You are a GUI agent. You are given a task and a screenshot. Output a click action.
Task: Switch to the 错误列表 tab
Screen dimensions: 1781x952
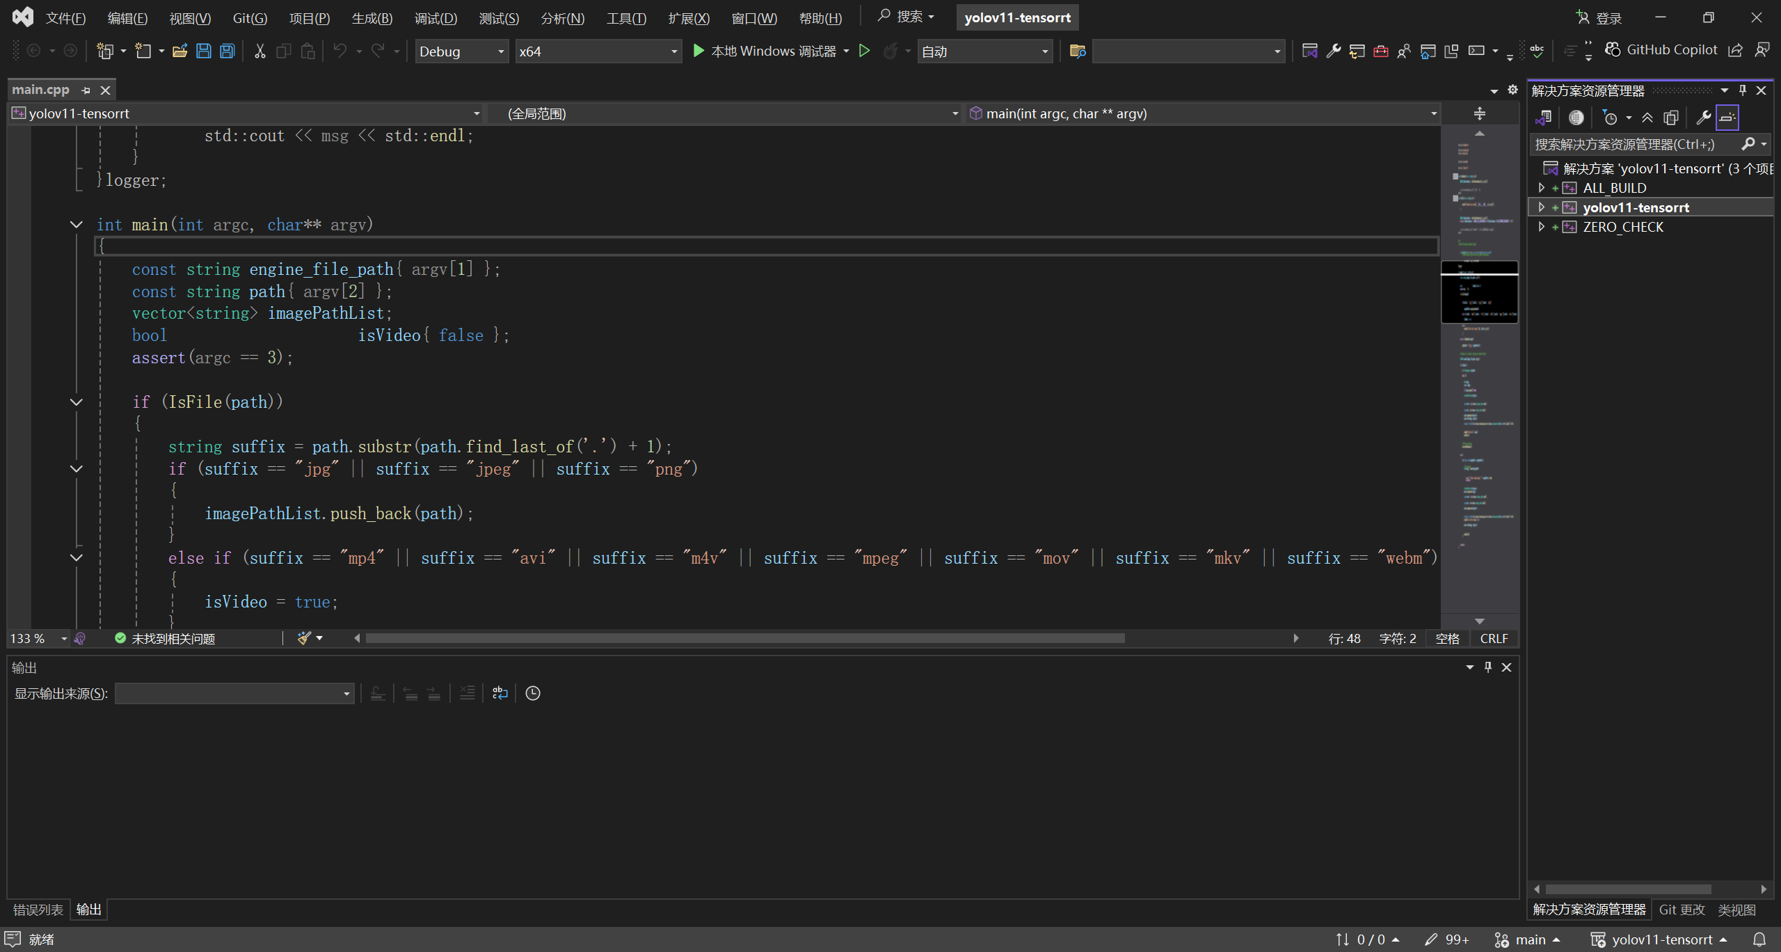point(38,910)
